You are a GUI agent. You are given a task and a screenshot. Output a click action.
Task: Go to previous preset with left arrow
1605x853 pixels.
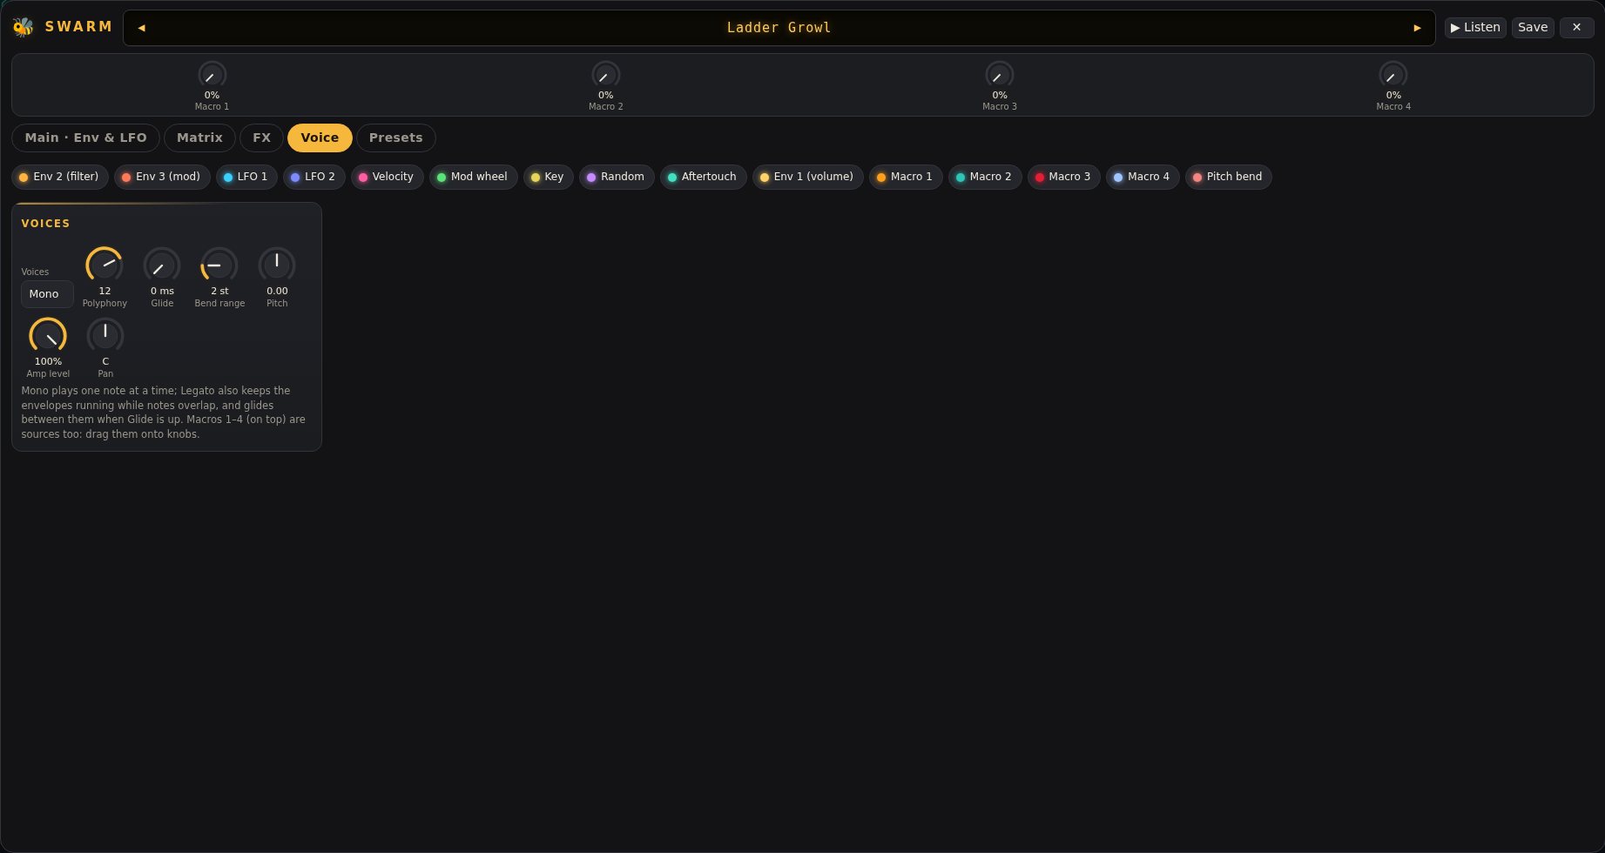pos(141,28)
